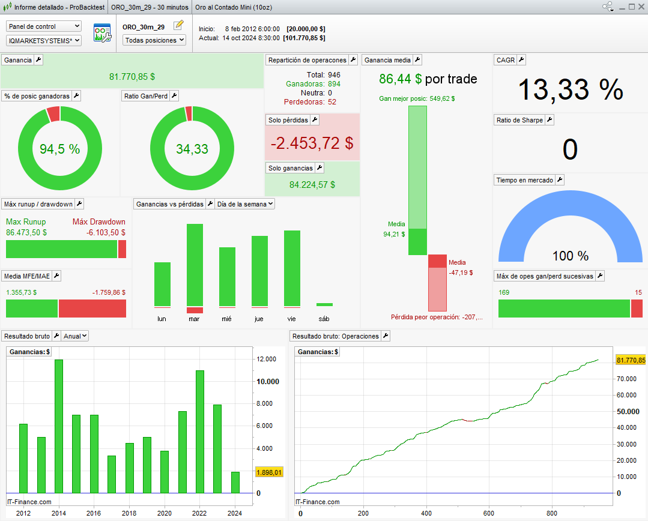Click the tall green bar above mar

(195, 265)
